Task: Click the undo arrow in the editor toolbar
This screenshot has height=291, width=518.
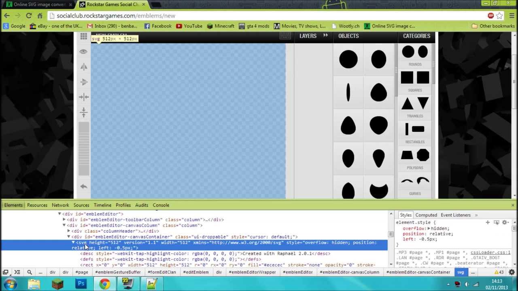Action: [84, 186]
